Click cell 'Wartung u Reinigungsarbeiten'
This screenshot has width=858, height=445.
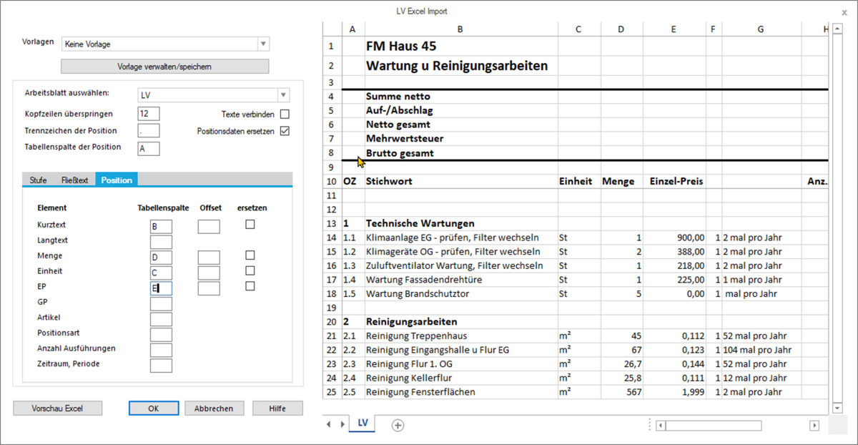coord(460,66)
